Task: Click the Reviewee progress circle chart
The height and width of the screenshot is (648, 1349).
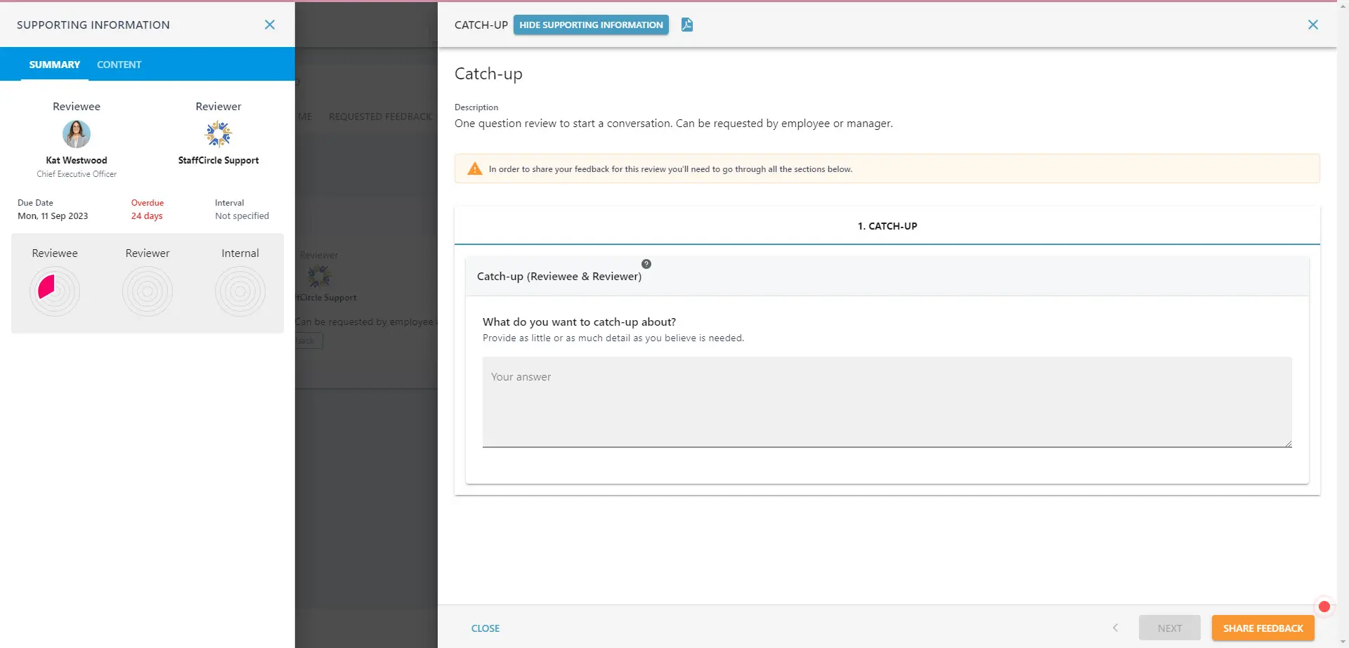Action: pyautogui.click(x=55, y=291)
